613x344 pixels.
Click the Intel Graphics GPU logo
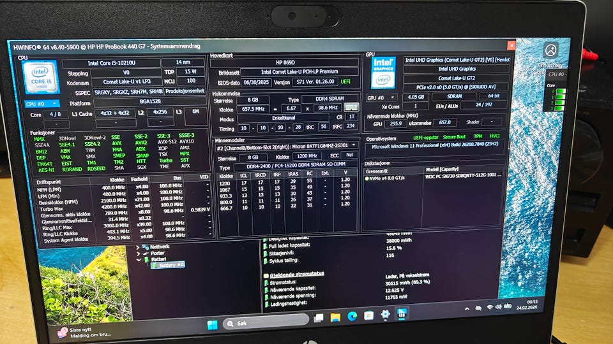[x=383, y=73]
